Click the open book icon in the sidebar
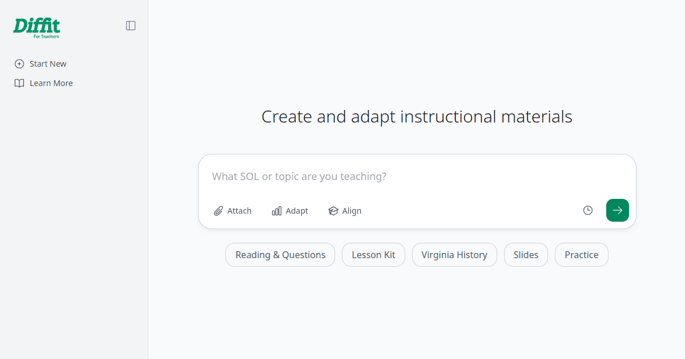 [19, 83]
